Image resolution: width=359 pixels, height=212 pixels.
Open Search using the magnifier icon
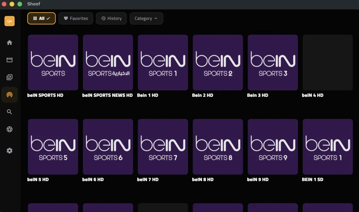point(9,112)
